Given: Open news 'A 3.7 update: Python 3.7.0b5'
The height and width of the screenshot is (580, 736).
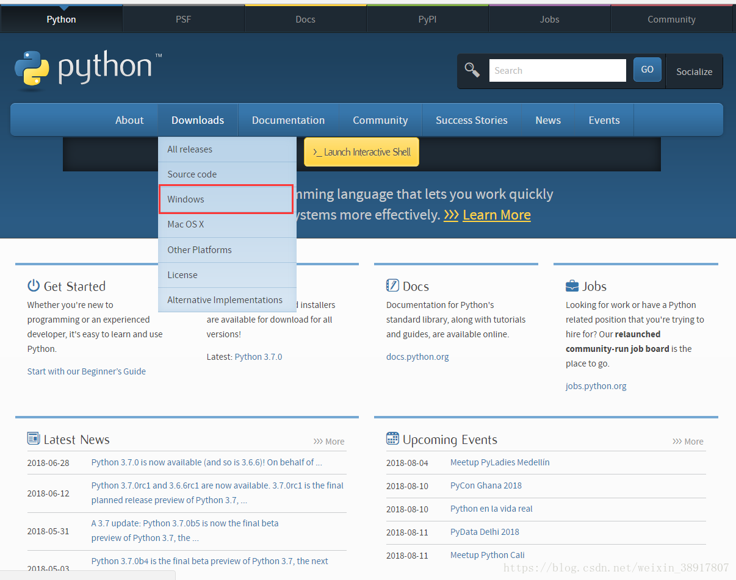Looking at the screenshot, I should [185, 531].
